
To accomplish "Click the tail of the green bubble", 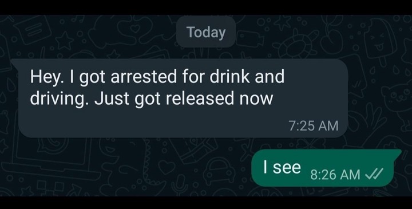I will point(397,153).
